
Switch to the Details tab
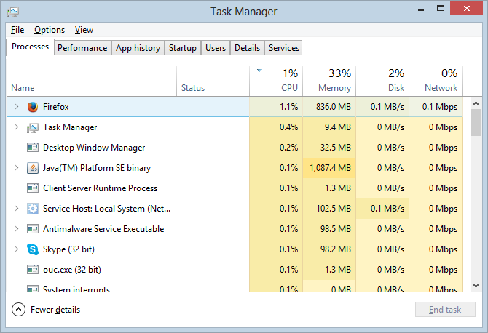(247, 48)
